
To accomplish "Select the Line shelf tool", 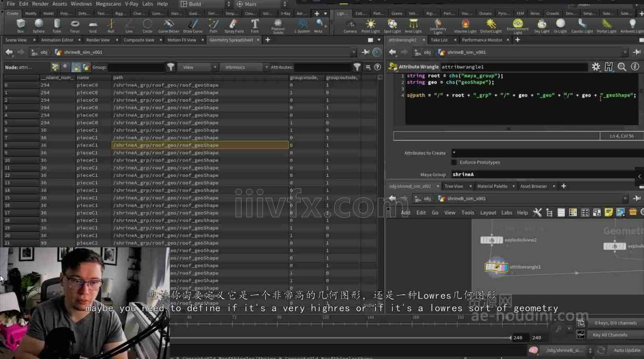I will (129, 26).
